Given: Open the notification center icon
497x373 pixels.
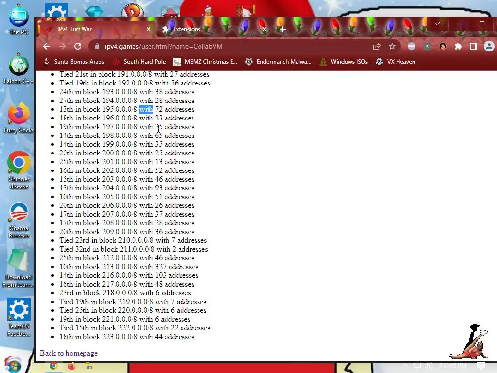Looking at the screenshot, I should point(481,366).
